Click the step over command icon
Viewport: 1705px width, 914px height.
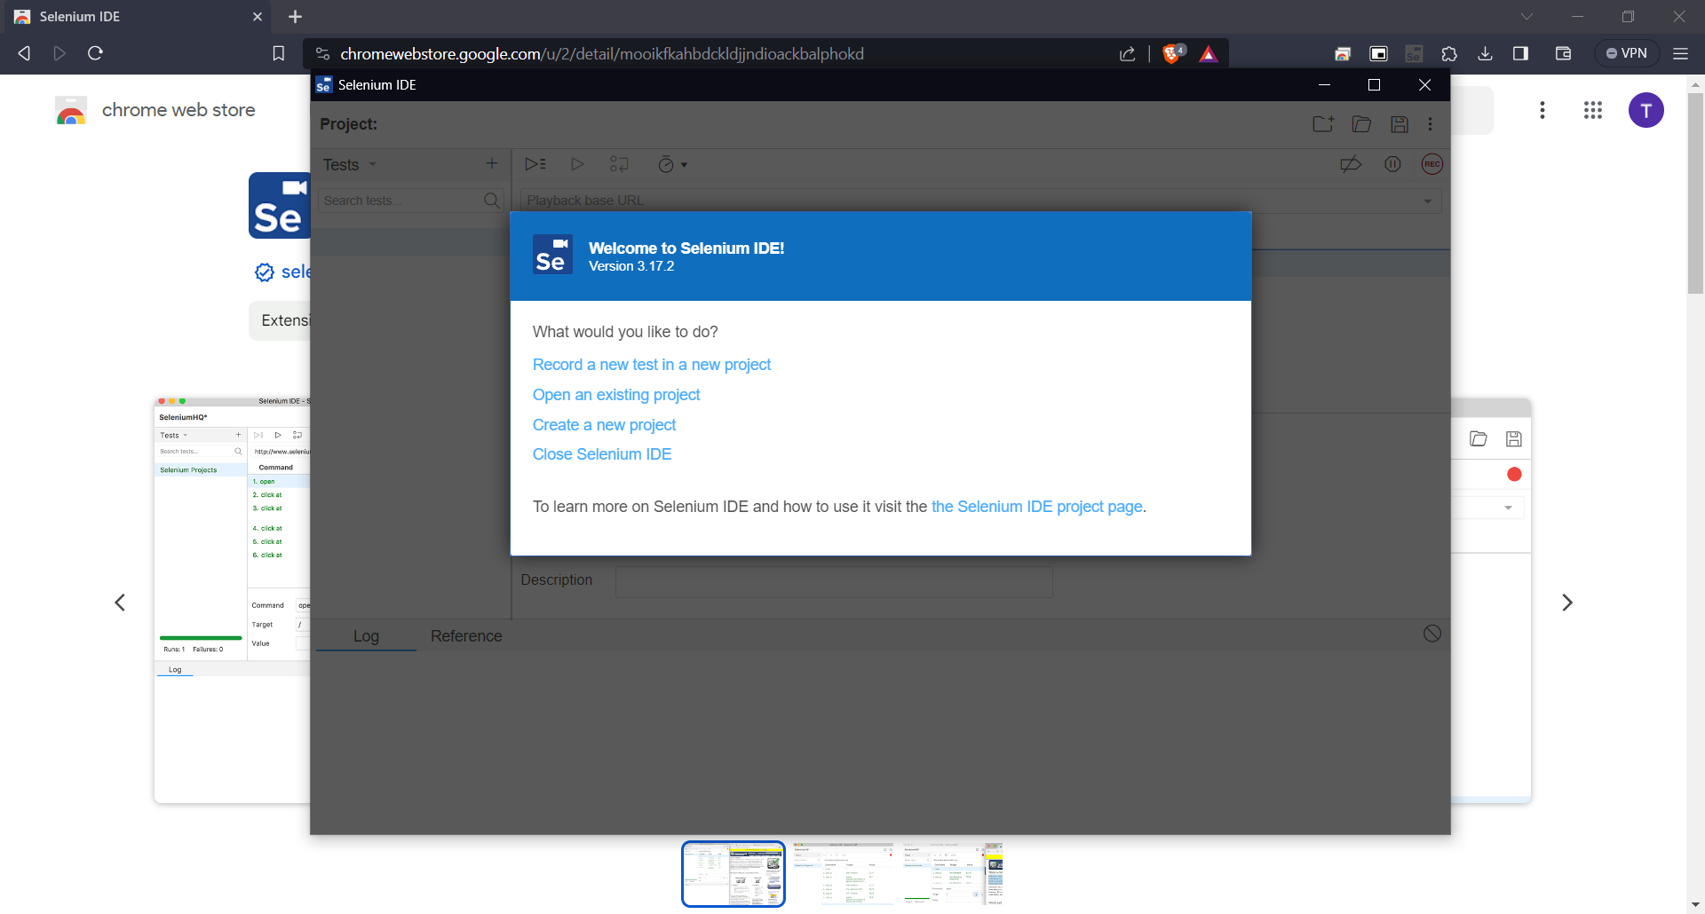pyautogui.click(x=619, y=164)
